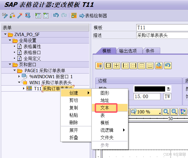The image size is (188, 158).
Task: Open the 100 % zoom dropdown
Action: (146, 112)
